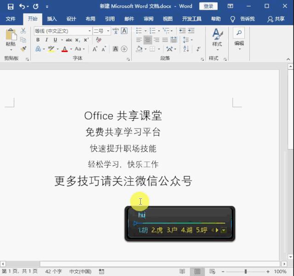Select the Format Painter brush
Viewport: 294px width, 276px height.
[23, 49]
